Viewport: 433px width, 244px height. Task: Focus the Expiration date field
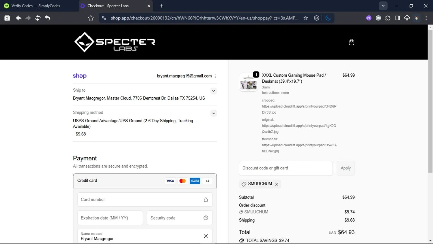tap(110, 218)
